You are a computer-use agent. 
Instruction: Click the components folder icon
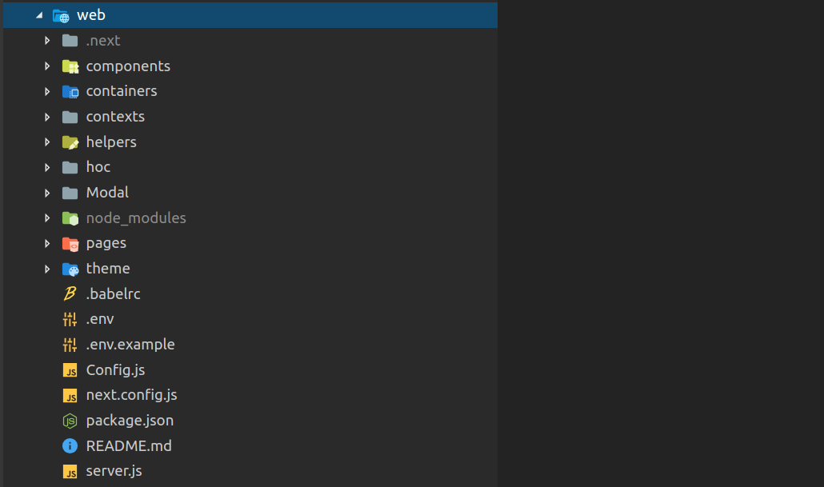(70, 66)
